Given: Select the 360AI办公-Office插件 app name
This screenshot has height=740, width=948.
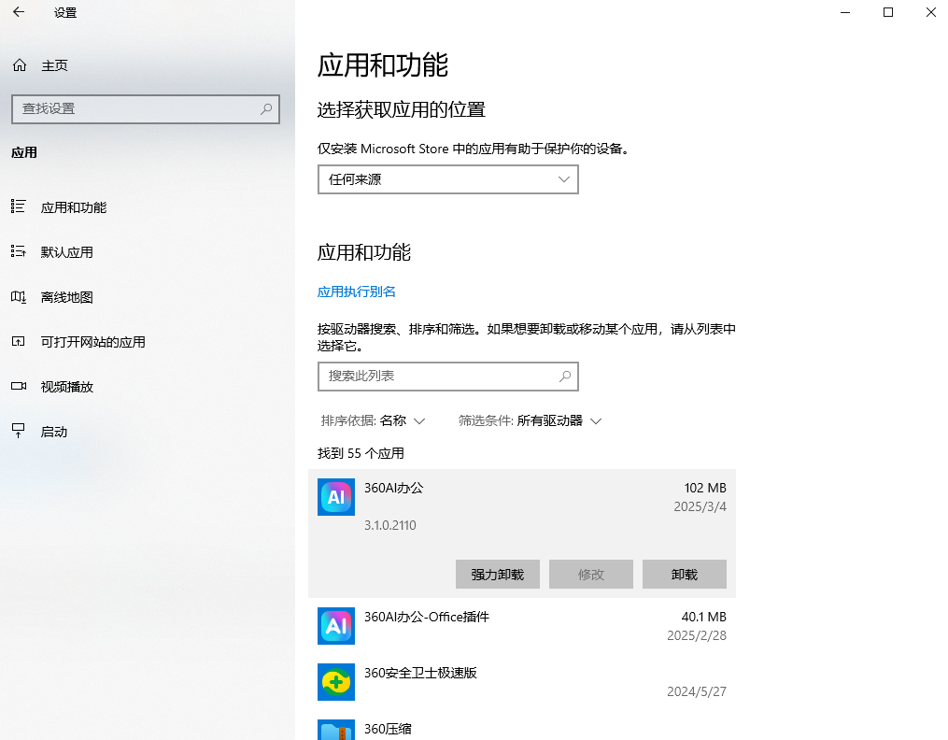Looking at the screenshot, I should pyautogui.click(x=427, y=617).
